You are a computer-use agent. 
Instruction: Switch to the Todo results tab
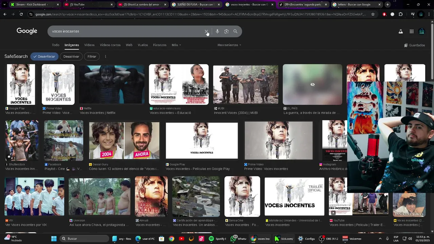(56, 45)
